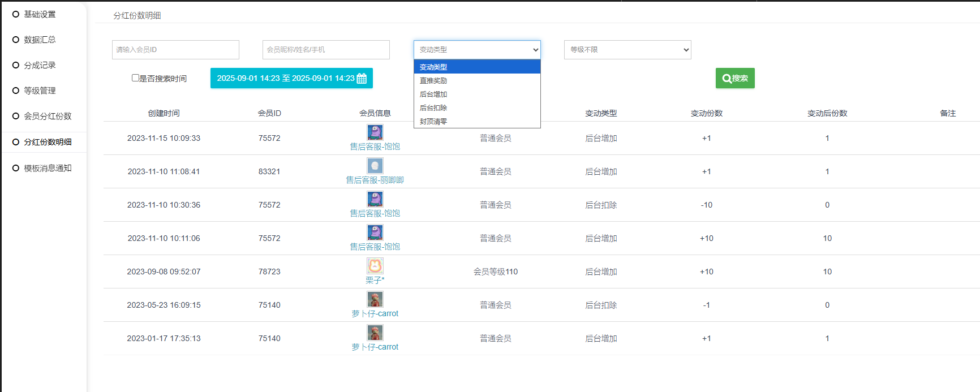980x392 pixels.
Task: Click calendar icon in date range button
Action: tap(362, 79)
